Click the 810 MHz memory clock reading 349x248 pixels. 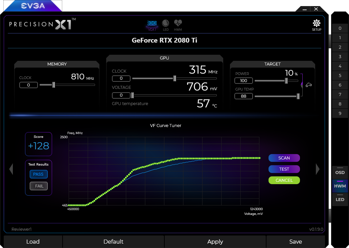(83, 77)
